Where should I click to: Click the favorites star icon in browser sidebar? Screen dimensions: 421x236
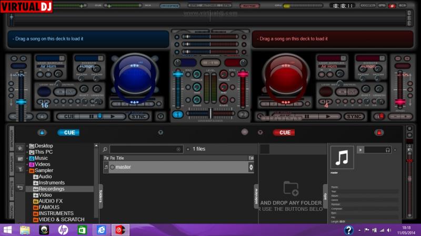pos(20,148)
